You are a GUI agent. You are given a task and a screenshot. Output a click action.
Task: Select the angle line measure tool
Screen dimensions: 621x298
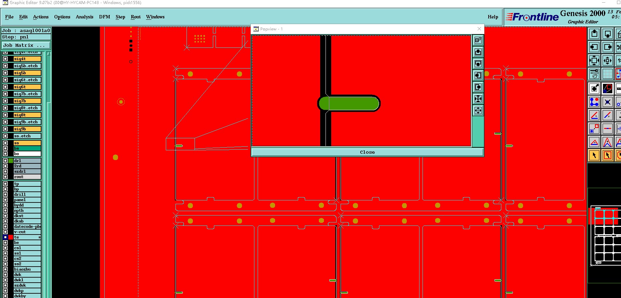click(x=594, y=115)
